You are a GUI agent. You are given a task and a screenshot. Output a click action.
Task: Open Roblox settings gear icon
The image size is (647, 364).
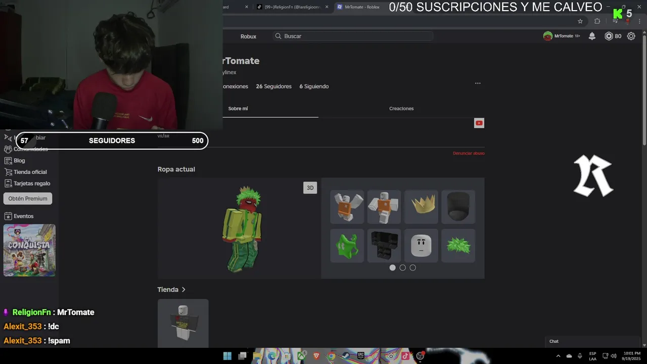tap(631, 36)
